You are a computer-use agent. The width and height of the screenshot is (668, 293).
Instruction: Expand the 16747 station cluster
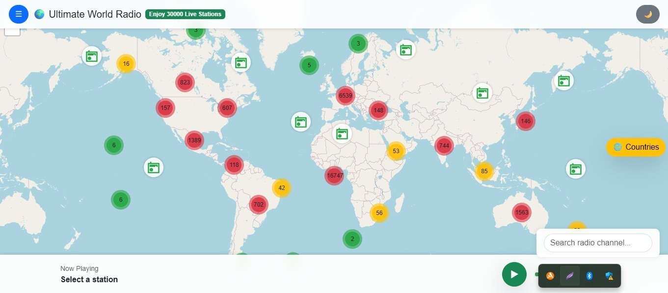point(334,175)
